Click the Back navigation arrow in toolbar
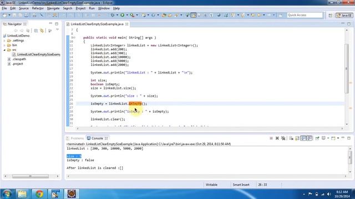 (x=259, y=15)
